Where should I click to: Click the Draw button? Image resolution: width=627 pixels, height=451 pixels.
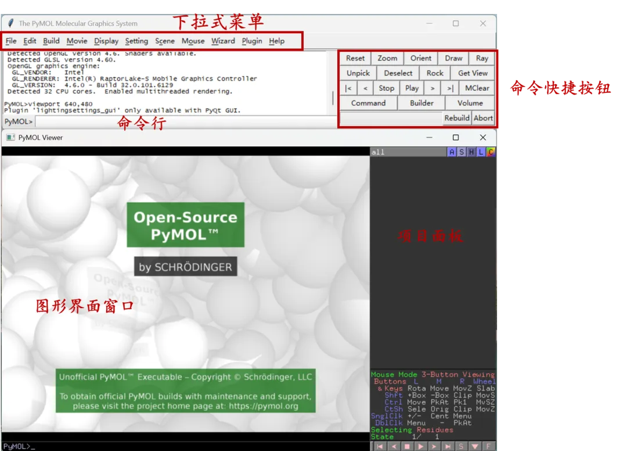coord(453,59)
